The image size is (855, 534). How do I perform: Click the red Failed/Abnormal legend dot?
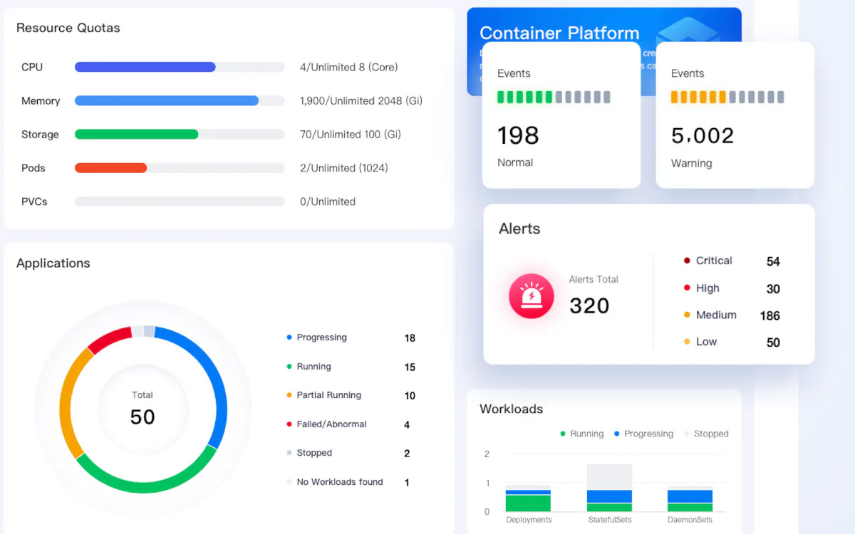289,424
